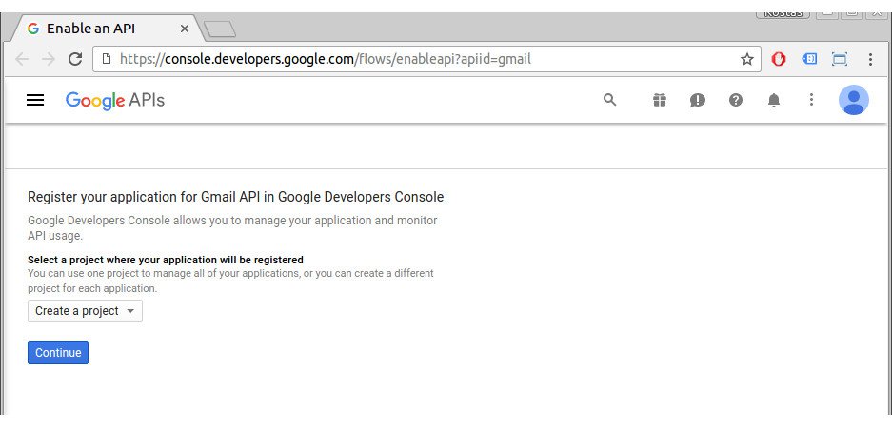The width and height of the screenshot is (892, 427).
Task: Close the Enable an API tab
Action: pyautogui.click(x=185, y=29)
